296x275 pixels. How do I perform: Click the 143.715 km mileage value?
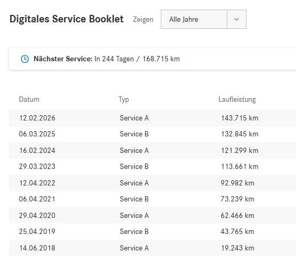[240, 118]
